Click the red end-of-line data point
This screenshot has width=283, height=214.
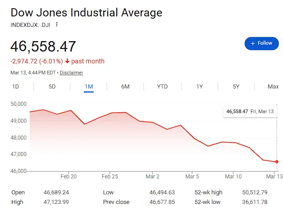click(277, 162)
